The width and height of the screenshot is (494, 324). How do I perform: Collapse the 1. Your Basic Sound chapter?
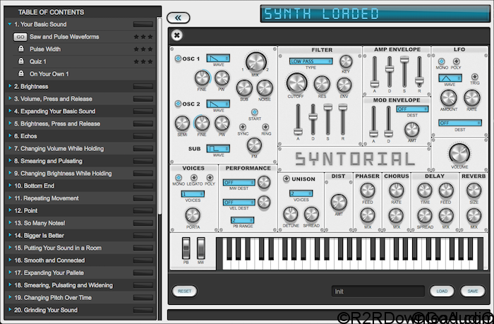10,24
